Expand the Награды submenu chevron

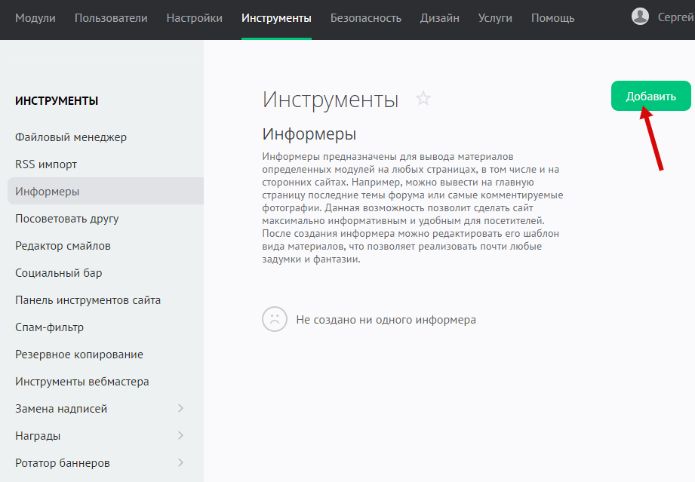click(x=180, y=436)
